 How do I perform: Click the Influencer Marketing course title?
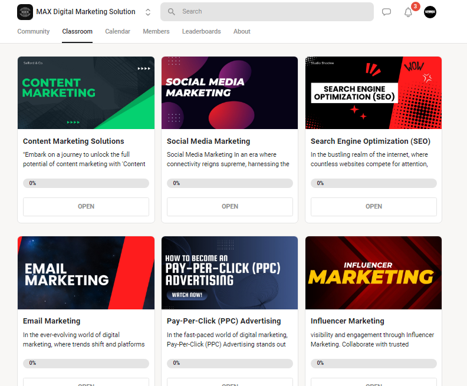347,321
